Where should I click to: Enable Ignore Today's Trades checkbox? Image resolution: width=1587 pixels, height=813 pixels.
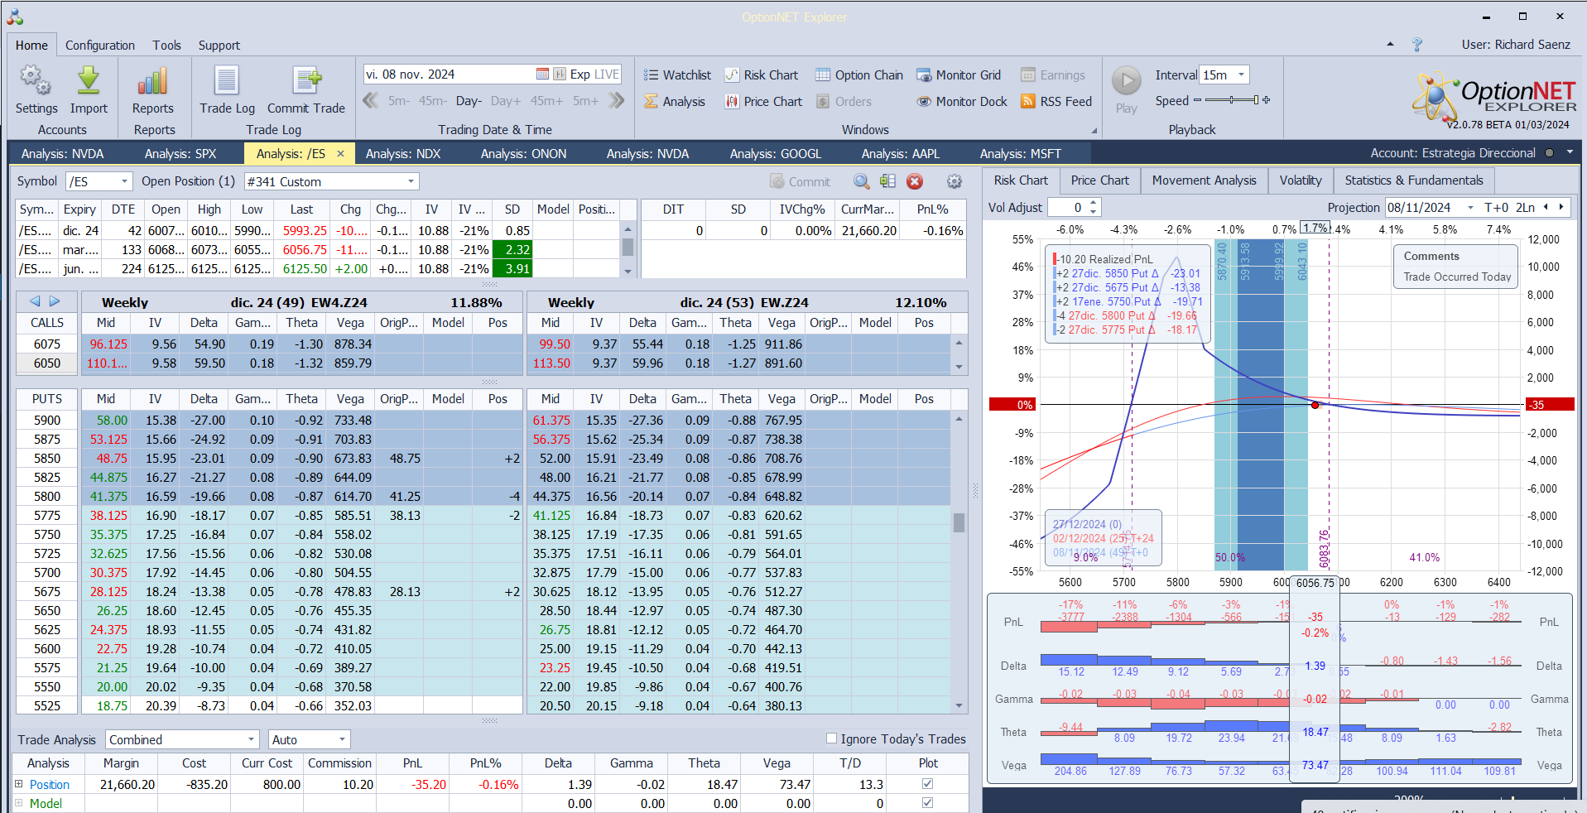pyautogui.click(x=832, y=738)
